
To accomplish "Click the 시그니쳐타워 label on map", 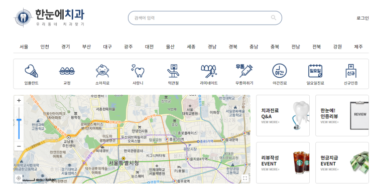I will pyautogui.click(x=156, y=155).
